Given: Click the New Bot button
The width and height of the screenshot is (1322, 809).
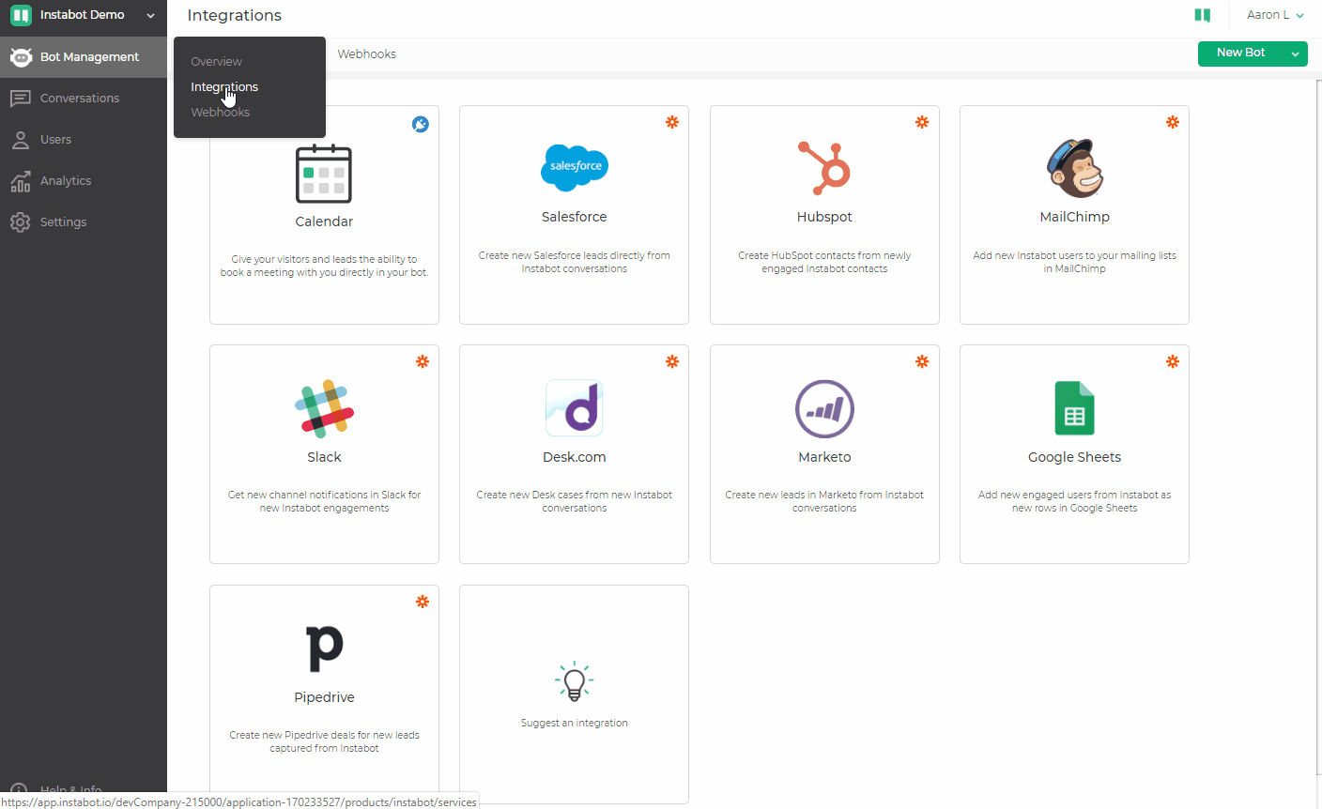Looking at the screenshot, I should click(1240, 53).
